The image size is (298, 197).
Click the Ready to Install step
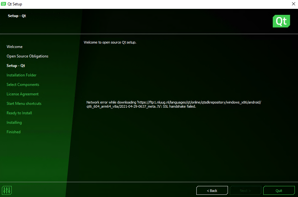pos(19,113)
